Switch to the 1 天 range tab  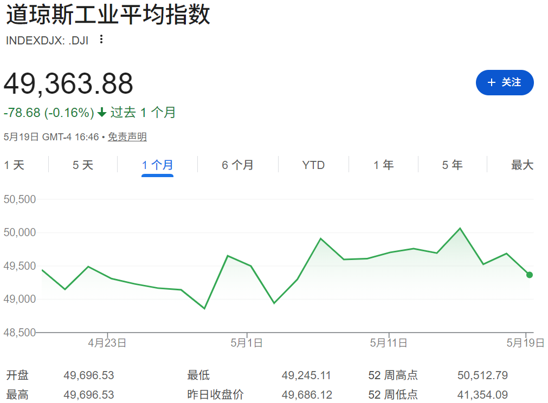coord(14,165)
